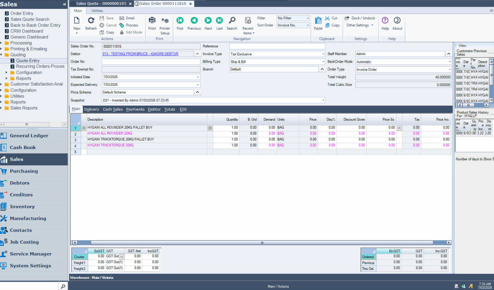Click the Search magnifier icon
This screenshot has height=290, width=494.
[232, 21]
